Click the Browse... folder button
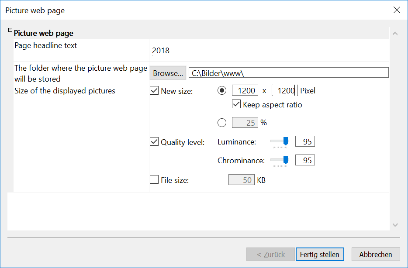Image resolution: width=408 pixels, height=268 pixels. click(x=168, y=73)
